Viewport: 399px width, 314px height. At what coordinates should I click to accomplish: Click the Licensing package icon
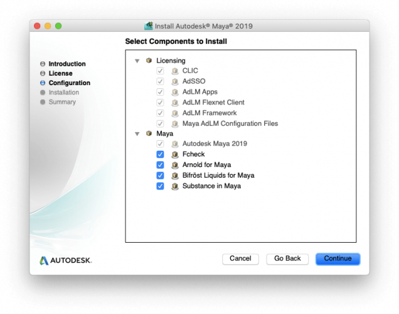(x=149, y=61)
